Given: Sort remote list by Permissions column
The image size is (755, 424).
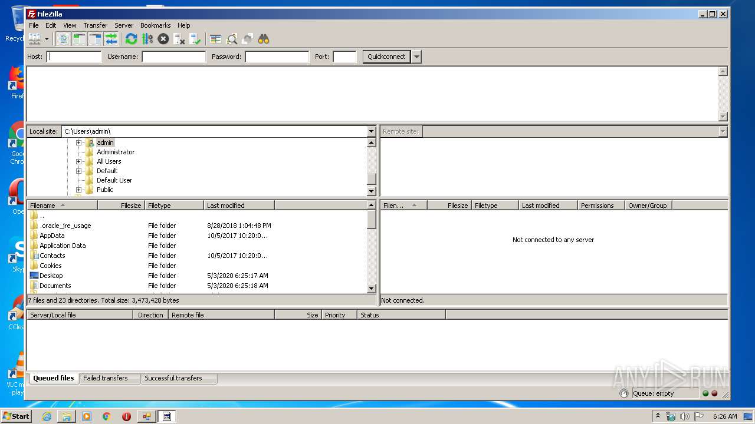Looking at the screenshot, I should tap(601, 206).
